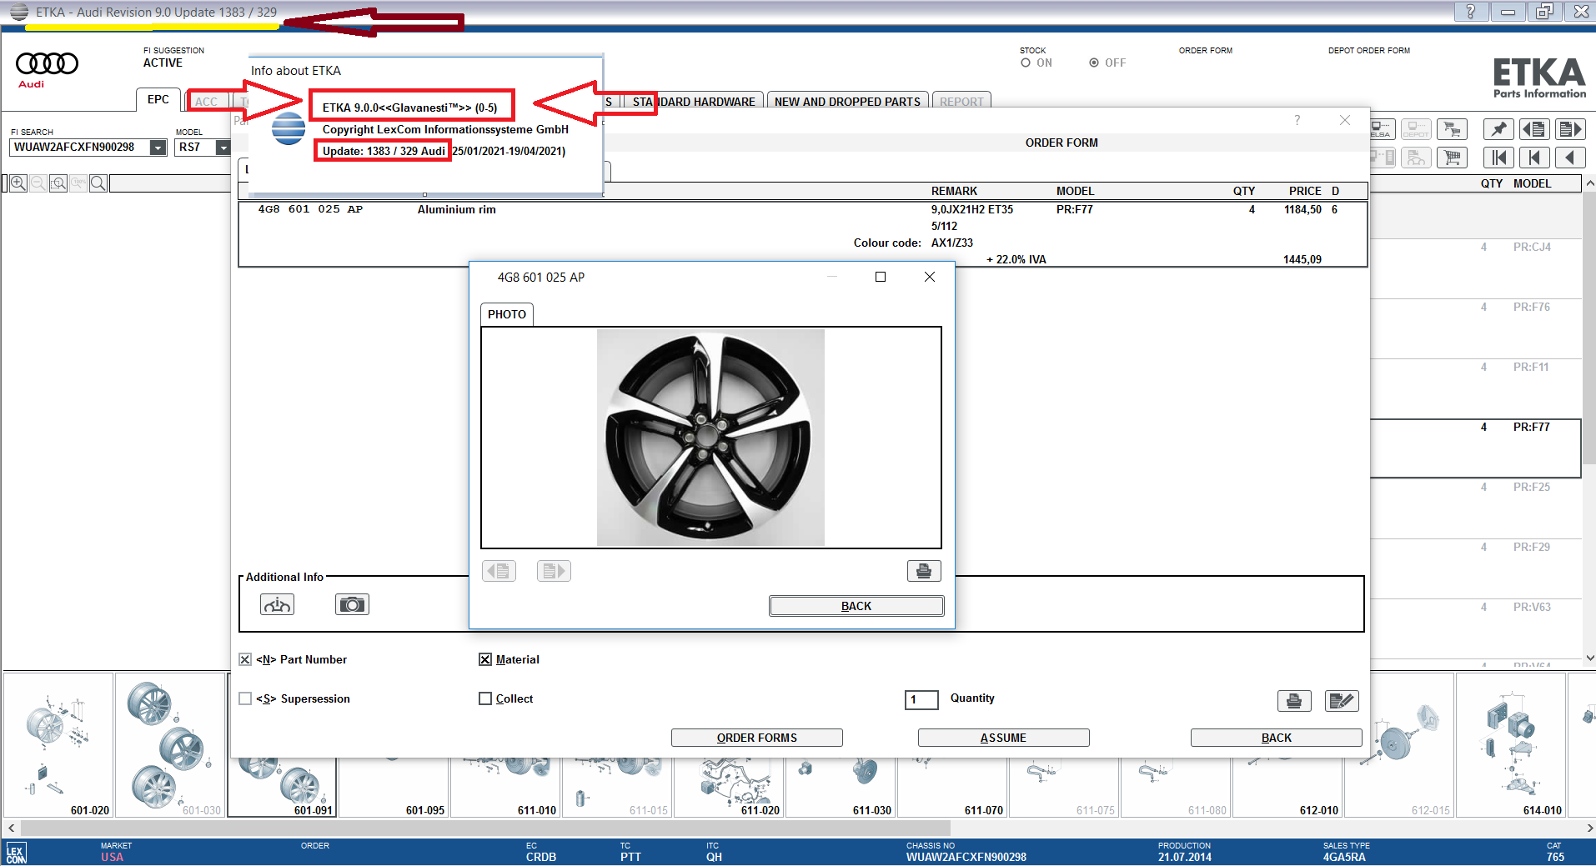
Task: Select the Stock ON radio button
Action: [x=1026, y=63]
